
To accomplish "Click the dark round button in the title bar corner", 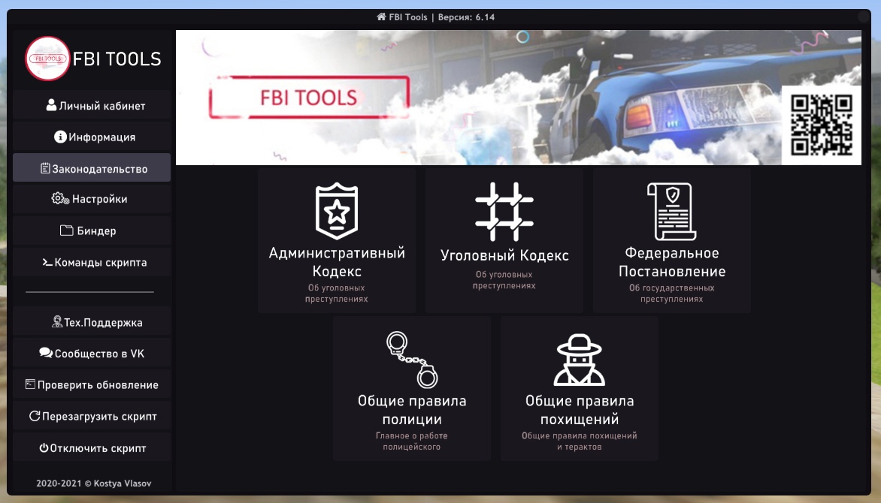I will pyautogui.click(x=864, y=17).
